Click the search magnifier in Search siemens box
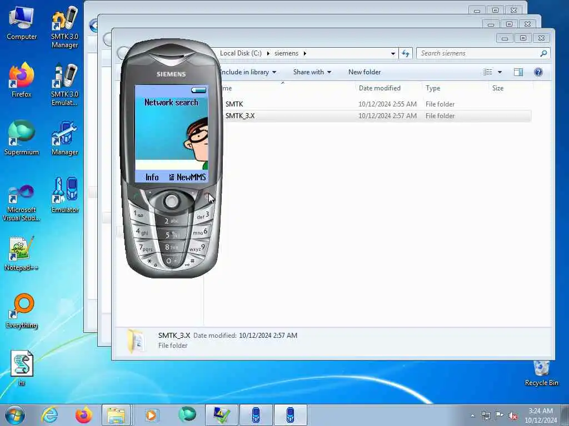This screenshot has width=569, height=426. click(x=543, y=53)
